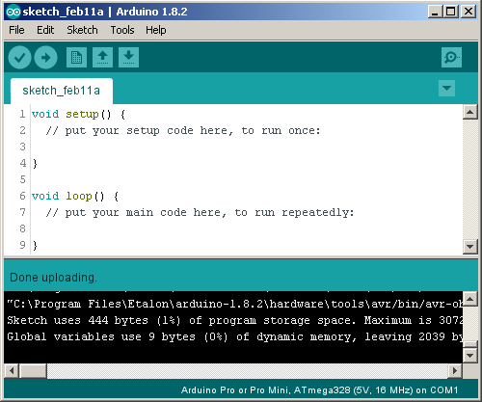482x402 pixels.
Task: Open the File menu
Action: [16, 30]
